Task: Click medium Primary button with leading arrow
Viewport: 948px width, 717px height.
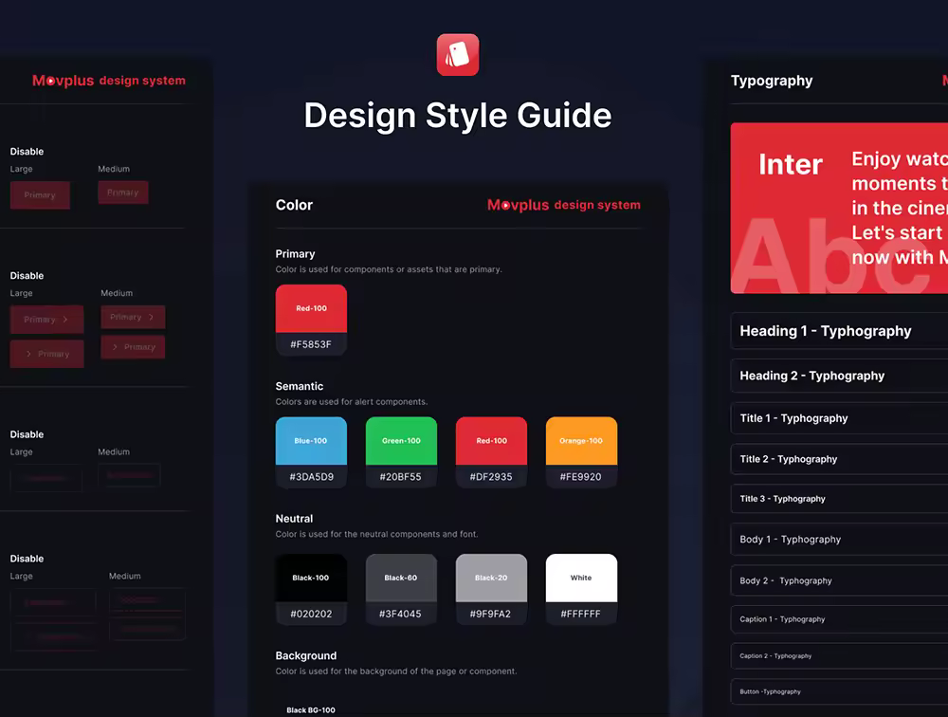Action: click(133, 347)
